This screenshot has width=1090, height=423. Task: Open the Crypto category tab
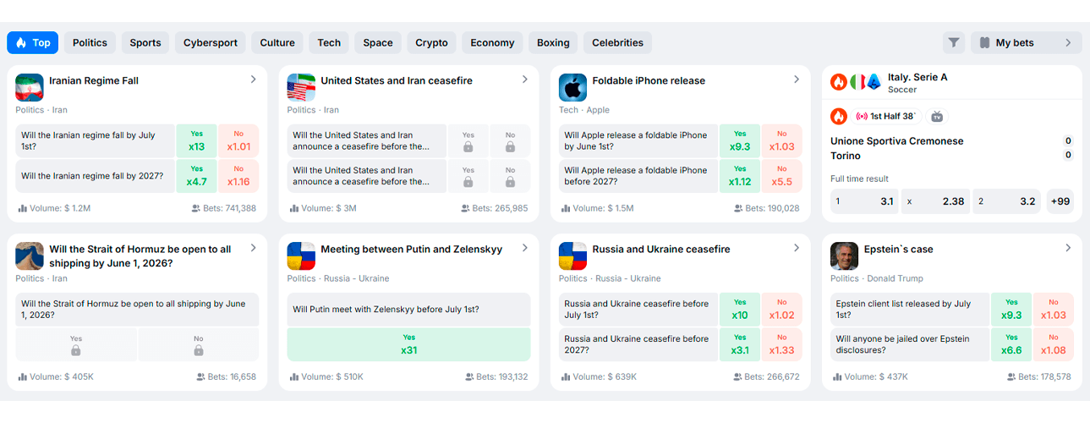click(x=431, y=43)
